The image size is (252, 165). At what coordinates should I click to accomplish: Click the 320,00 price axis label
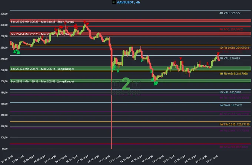pos(4,14)
